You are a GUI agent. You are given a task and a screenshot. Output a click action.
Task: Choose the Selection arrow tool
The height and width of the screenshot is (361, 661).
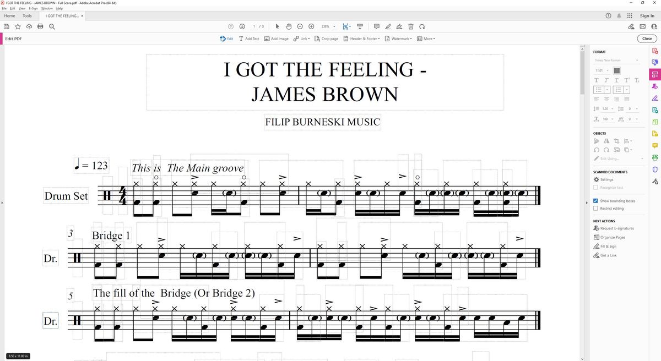(x=277, y=26)
